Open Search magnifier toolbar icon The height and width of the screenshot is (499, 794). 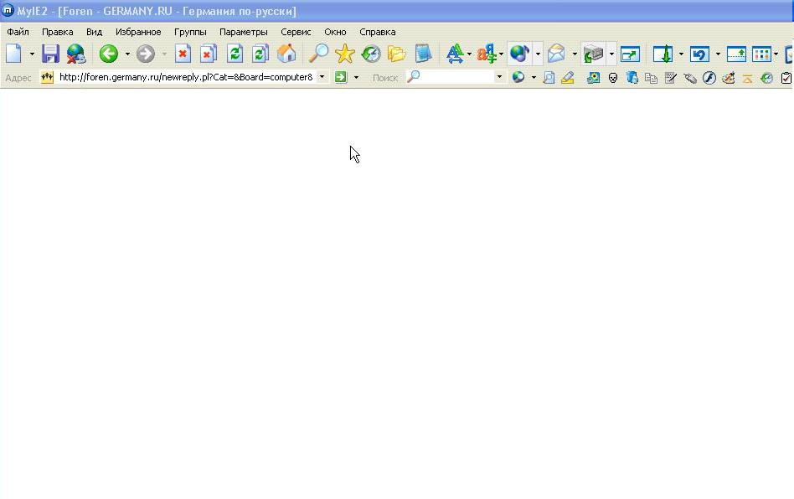pyautogui.click(x=318, y=54)
